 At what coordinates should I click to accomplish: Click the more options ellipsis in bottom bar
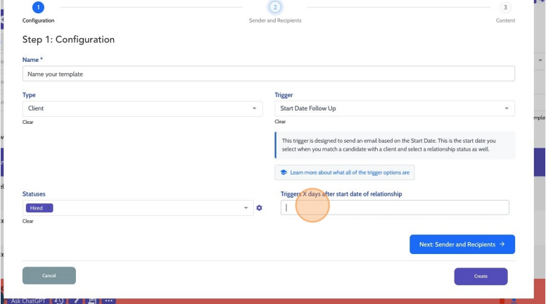tap(108, 300)
